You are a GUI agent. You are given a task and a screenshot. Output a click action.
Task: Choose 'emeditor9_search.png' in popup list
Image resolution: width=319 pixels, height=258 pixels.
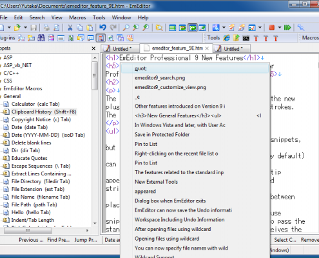[x=195, y=78]
